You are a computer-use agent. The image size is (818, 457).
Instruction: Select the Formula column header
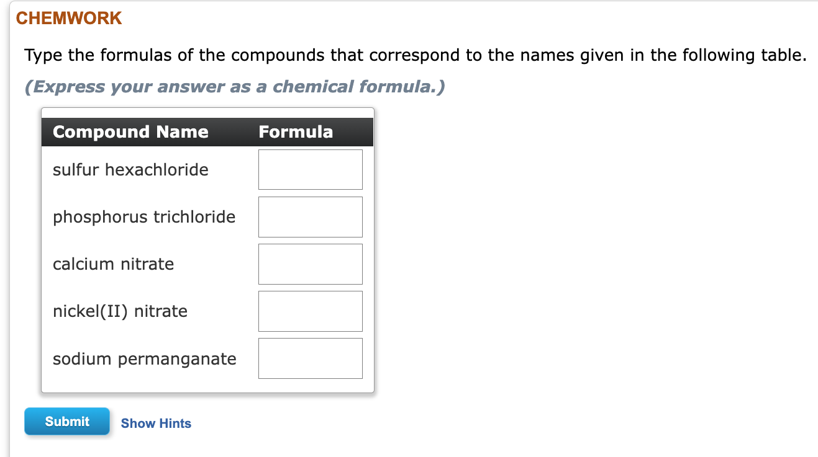click(x=296, y=131)
